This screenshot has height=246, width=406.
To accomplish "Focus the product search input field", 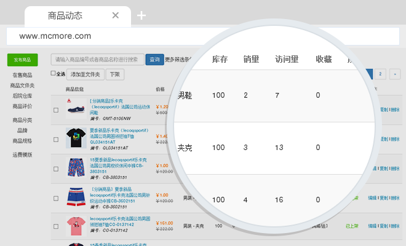I will [x=97, y=60].
